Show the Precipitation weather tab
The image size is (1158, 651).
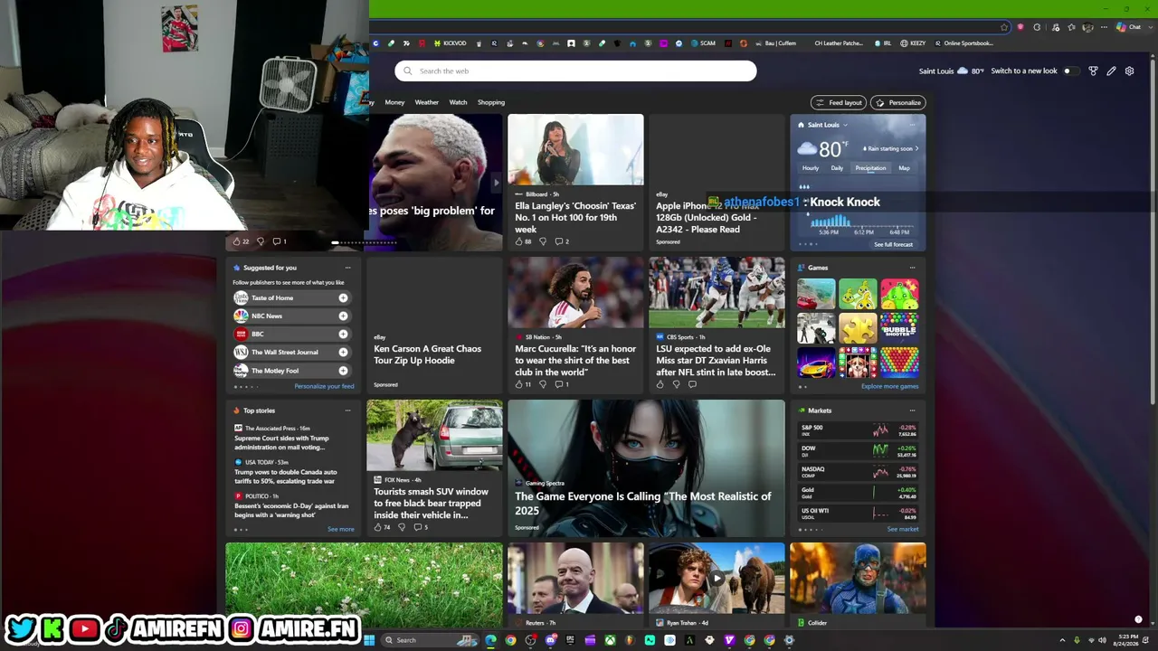(870, 168)
